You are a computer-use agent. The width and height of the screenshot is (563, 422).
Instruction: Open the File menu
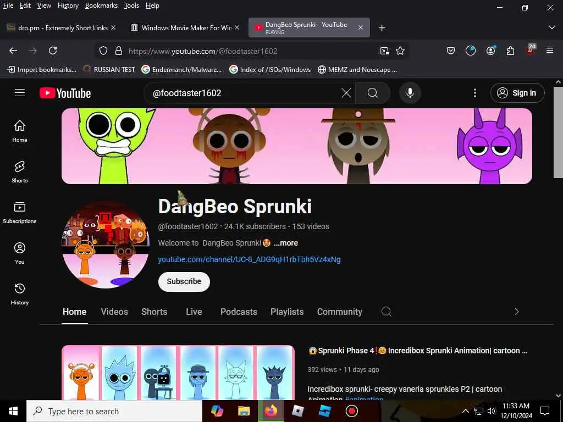pos(8,5)
